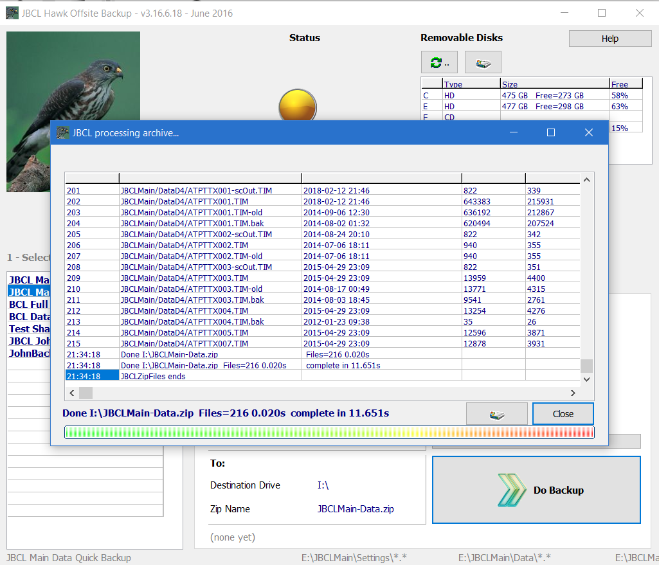Maximize the JBCL processing archive dialog

coord(550,132)
